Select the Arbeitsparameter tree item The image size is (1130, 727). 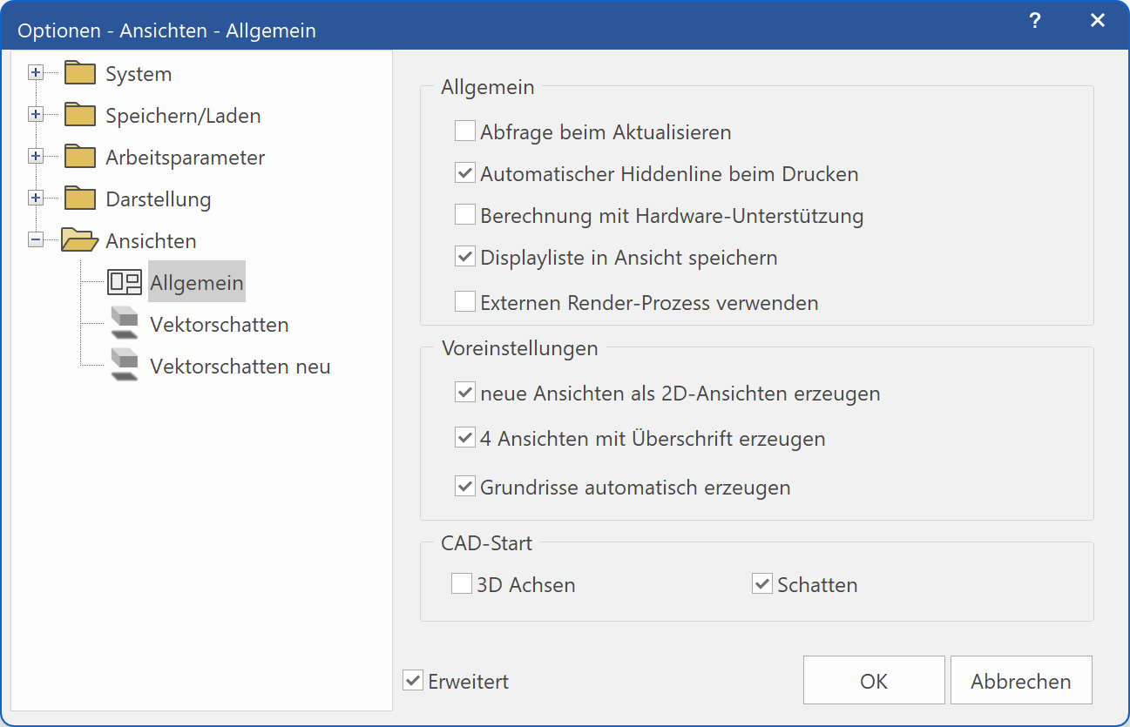pos(185,158)
